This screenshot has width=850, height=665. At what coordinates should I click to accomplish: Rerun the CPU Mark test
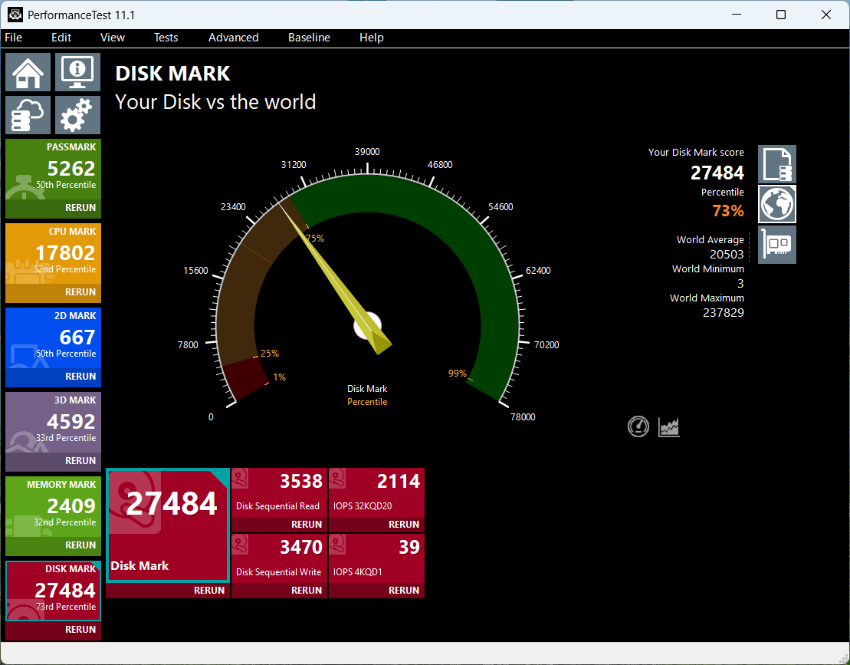[x=80, y=291]
